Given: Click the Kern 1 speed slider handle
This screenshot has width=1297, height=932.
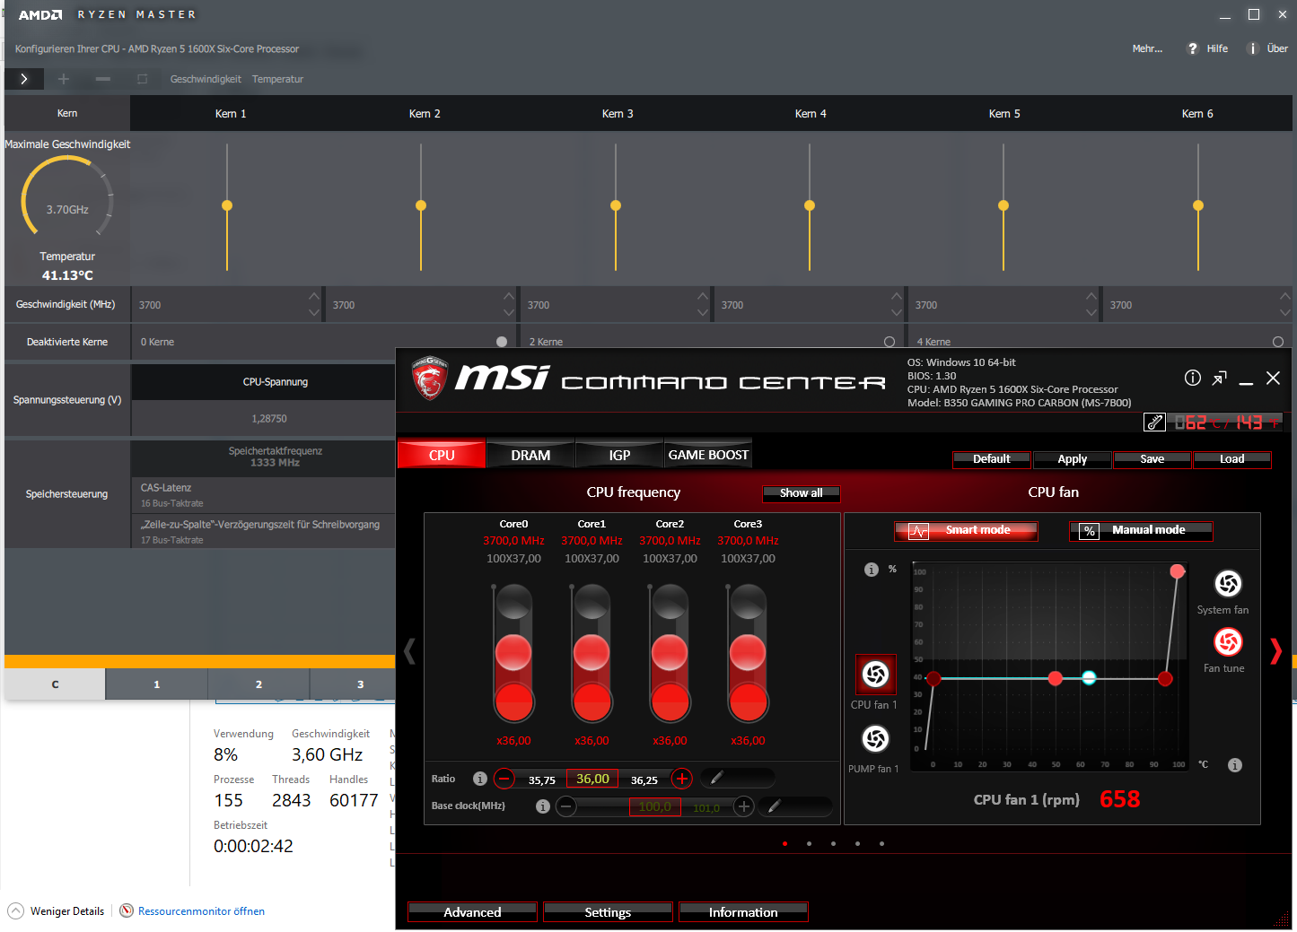Looking at the screenshot, I should (227, 205).
